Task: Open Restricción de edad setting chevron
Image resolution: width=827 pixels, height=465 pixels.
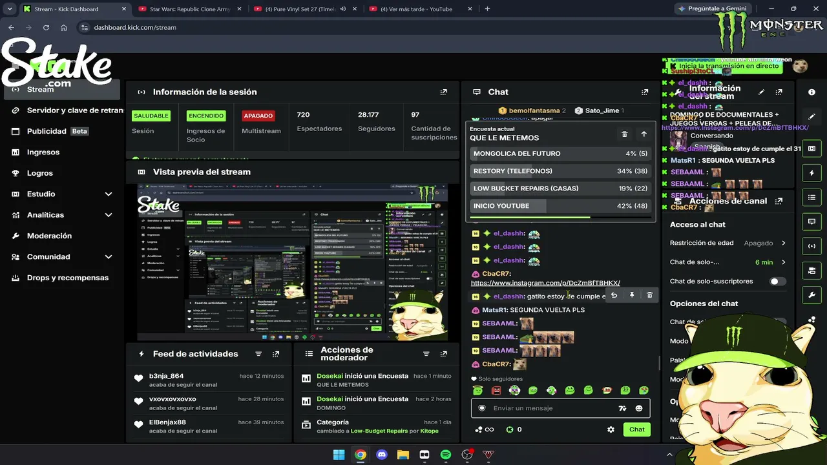Action: [784, 243]
